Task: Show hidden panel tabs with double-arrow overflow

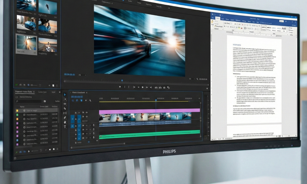Action: pyautogui.click(x=60, y=92)
